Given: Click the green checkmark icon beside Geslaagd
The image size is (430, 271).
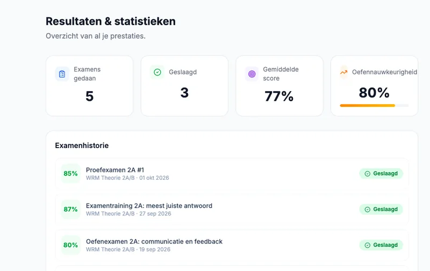Looking at the screenshot, I should [x=157, y=72].
